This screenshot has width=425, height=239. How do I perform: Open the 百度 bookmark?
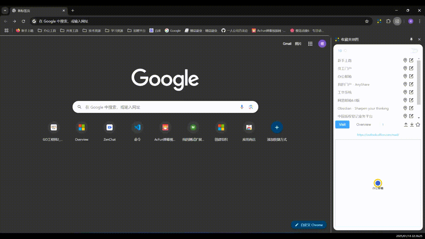coord(155,31)
